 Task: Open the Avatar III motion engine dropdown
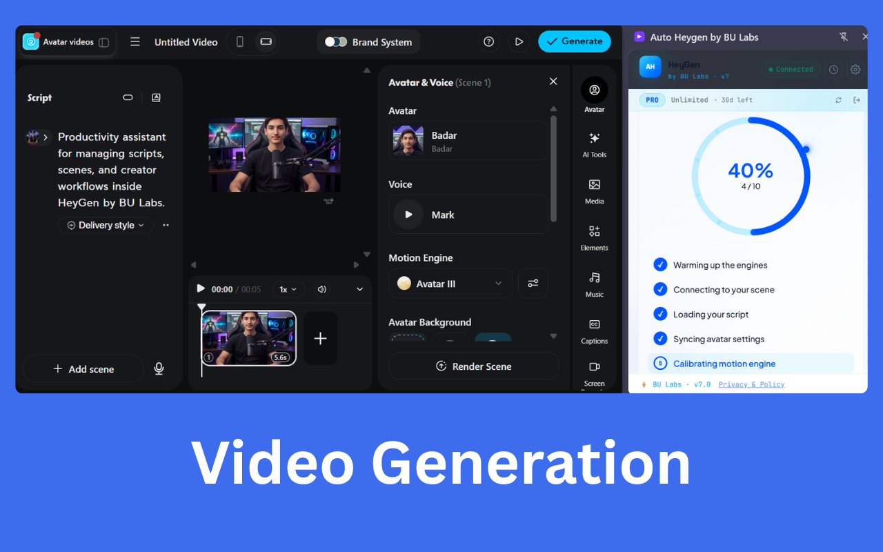(450, 283)
